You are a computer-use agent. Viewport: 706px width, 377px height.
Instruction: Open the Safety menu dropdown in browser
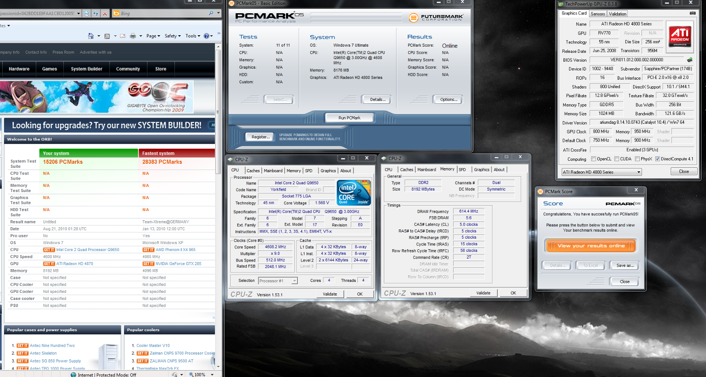click(173, 36)
